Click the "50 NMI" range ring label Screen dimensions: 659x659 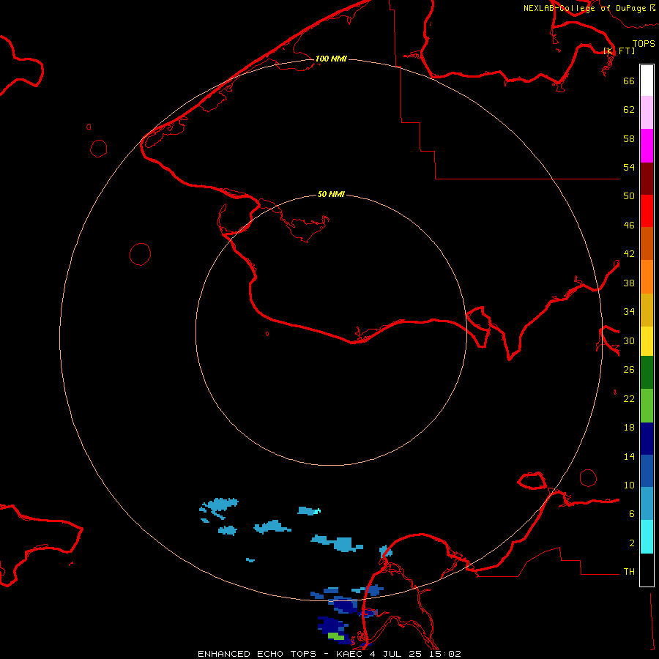331,194
